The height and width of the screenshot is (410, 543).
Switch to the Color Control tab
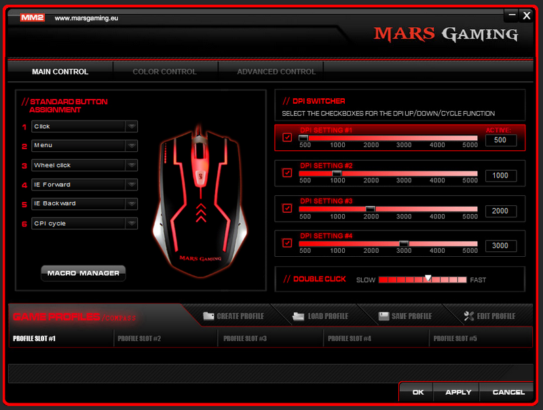(x=165, y=72)
